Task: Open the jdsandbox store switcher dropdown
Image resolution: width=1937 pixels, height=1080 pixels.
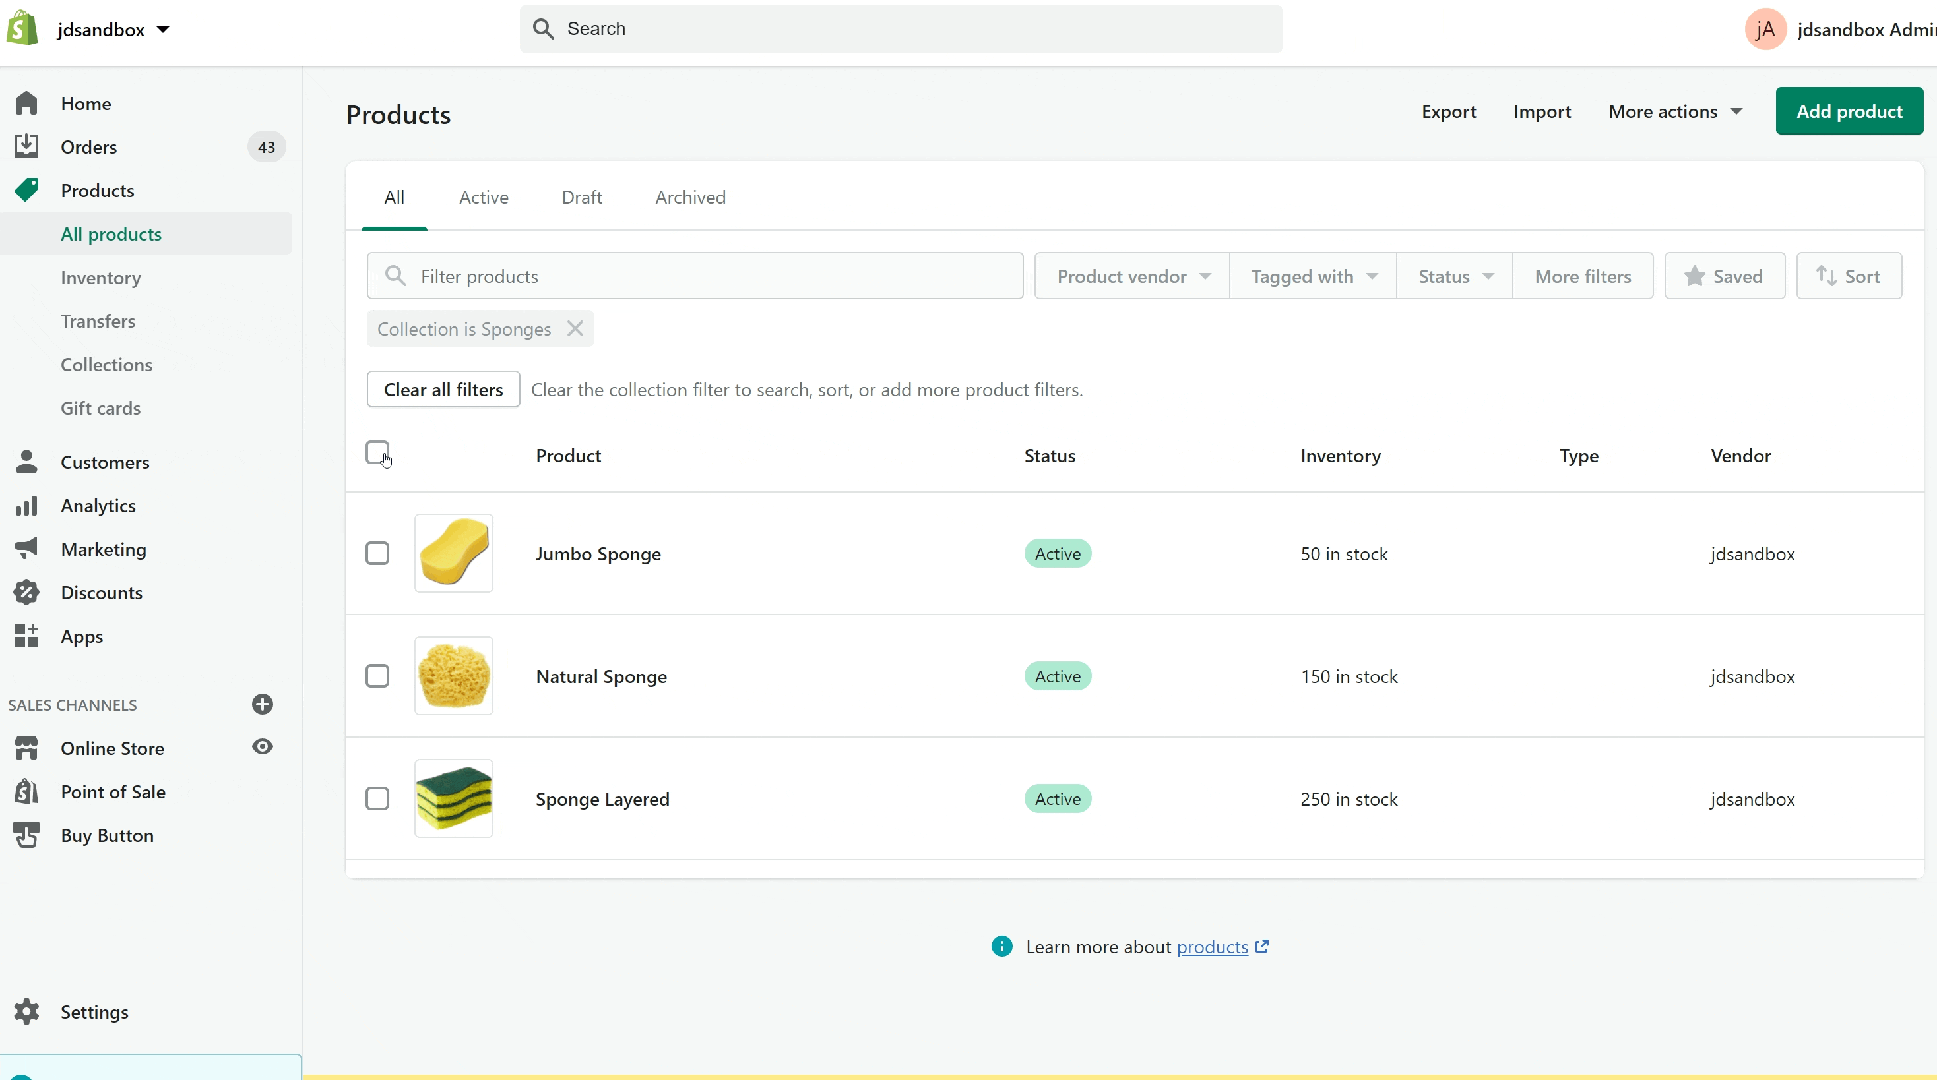Action: pyautogui.click(x=113, y=29)
